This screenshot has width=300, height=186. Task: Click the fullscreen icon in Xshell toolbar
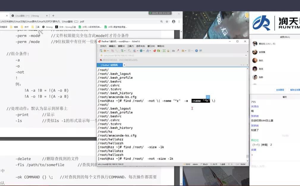pos(164,51)
